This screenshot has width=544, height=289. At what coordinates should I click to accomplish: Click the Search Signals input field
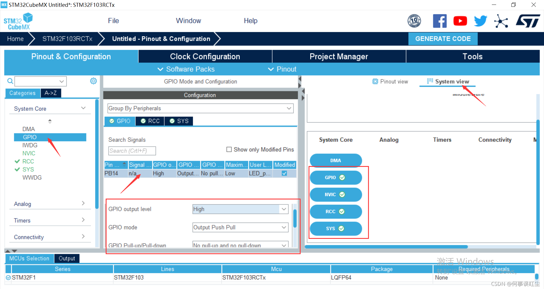(132, 151)
